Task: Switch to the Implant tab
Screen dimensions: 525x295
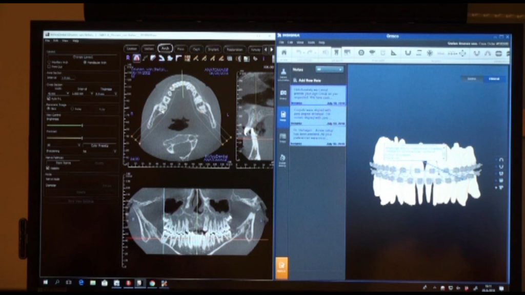Action: point(212,49)
